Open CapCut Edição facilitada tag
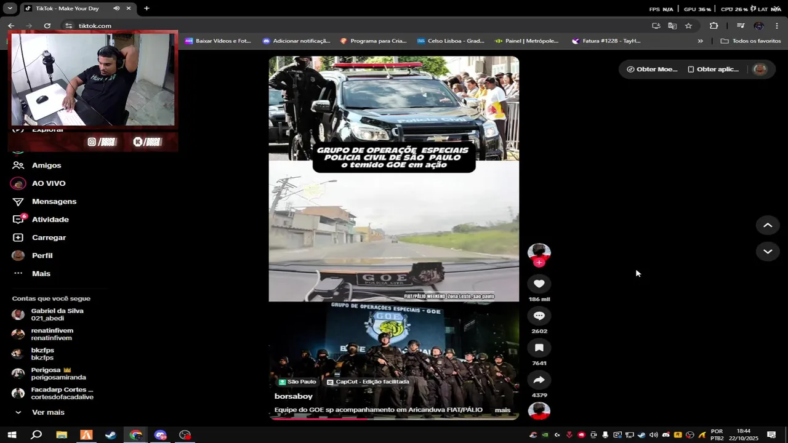This screenshot has height=443, width=788. click(x=368, y=381)
